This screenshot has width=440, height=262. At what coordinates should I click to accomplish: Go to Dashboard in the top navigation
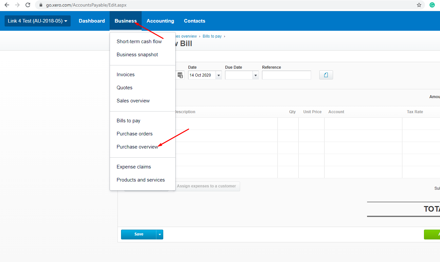point(92,21)
